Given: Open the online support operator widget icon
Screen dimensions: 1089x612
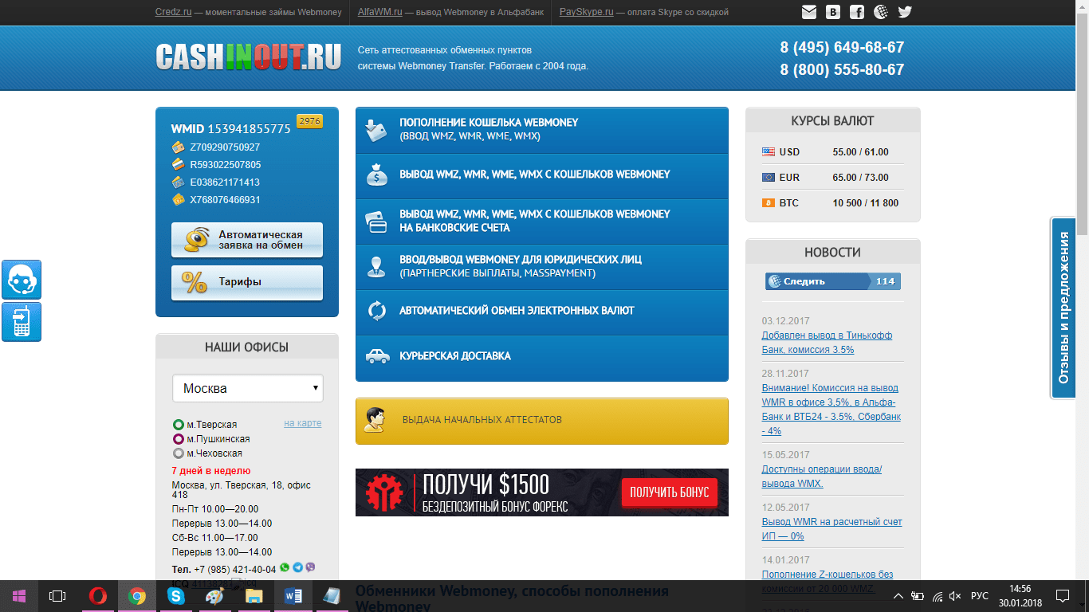Looking at the screenshot, I should pos(22,280).
